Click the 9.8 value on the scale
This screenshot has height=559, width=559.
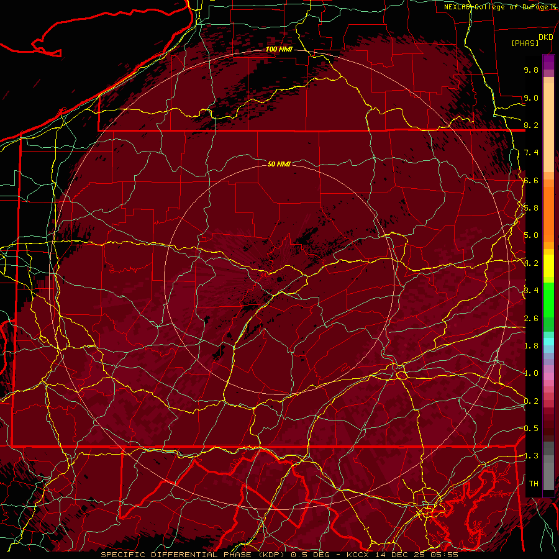531,70
